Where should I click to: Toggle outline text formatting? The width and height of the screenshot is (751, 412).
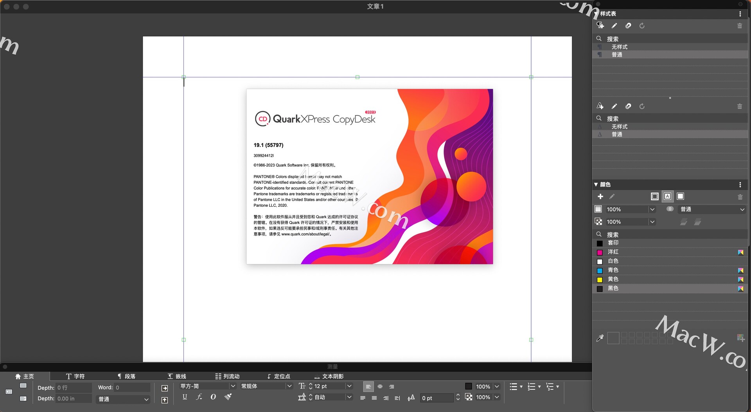click(x=213, y=397)
